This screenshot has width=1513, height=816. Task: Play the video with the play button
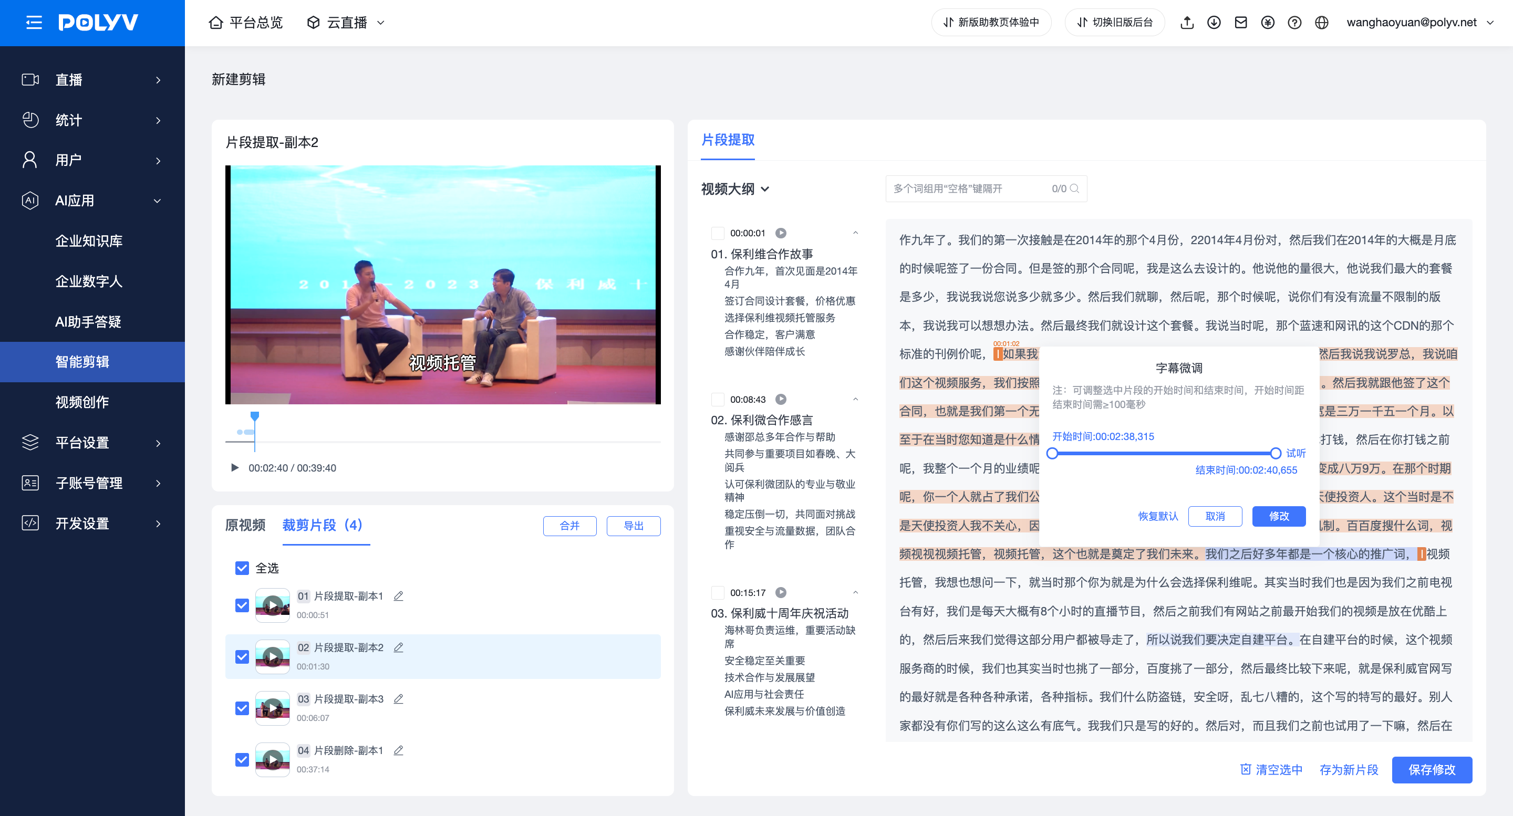[x=235, y=468]
